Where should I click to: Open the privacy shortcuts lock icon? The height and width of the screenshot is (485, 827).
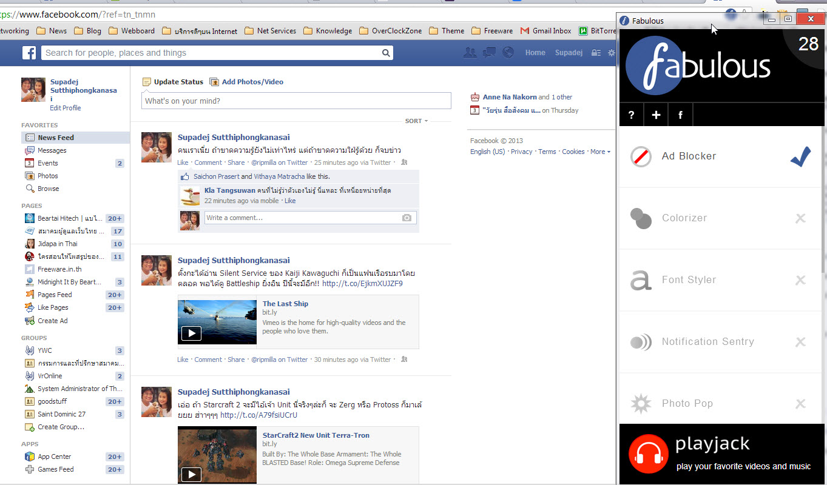[596, 53]
